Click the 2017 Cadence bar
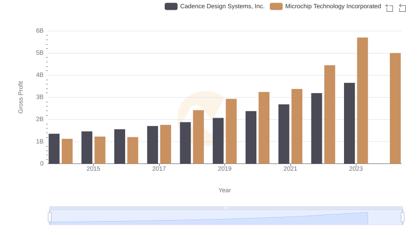This screenshot has width=412, height=237. pyautogui.click(x=152, y=144)
